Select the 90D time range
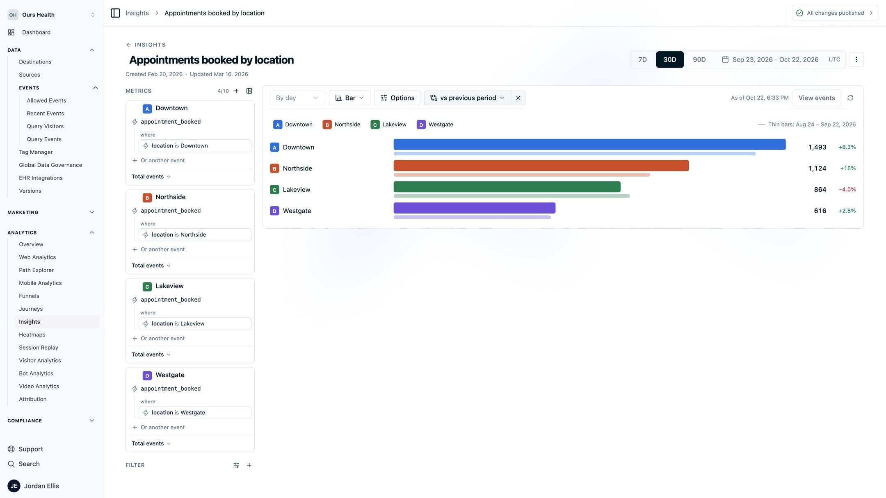 point(699,60)
